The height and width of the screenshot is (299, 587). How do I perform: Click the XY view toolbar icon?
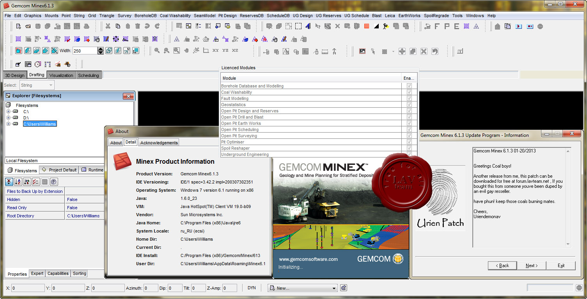pyautogui.click(x=216, y=51)
